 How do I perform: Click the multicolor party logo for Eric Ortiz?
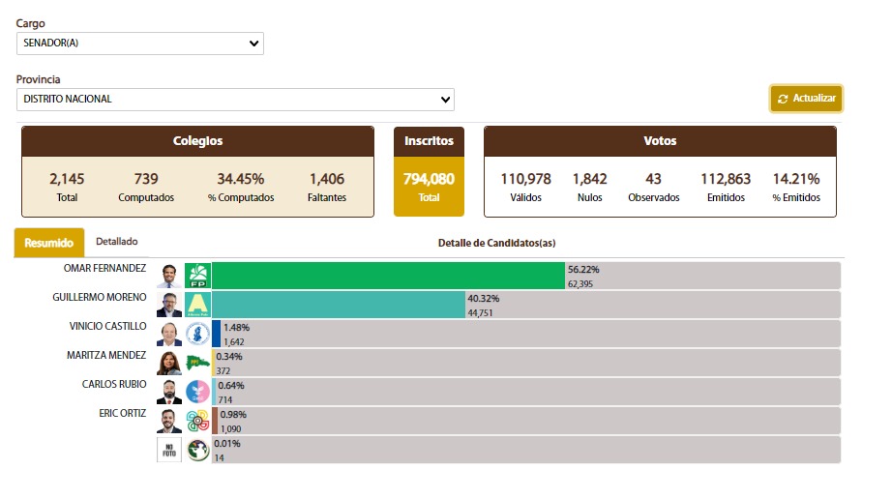[x=197, y=421]
